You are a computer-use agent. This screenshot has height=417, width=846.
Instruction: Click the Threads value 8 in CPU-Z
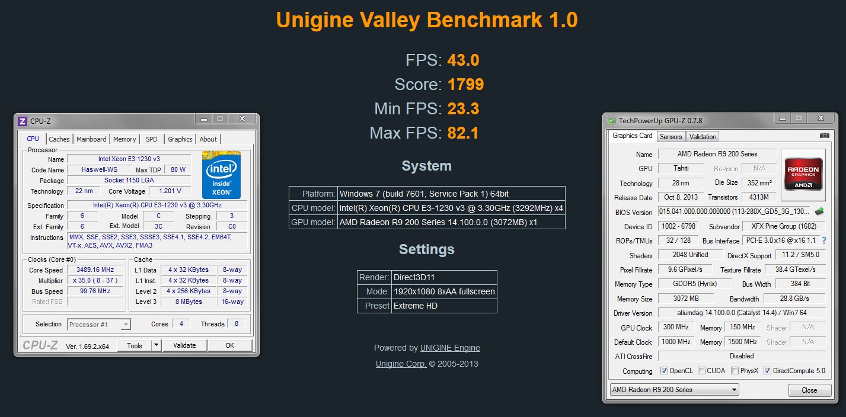(x=237, y=324)
